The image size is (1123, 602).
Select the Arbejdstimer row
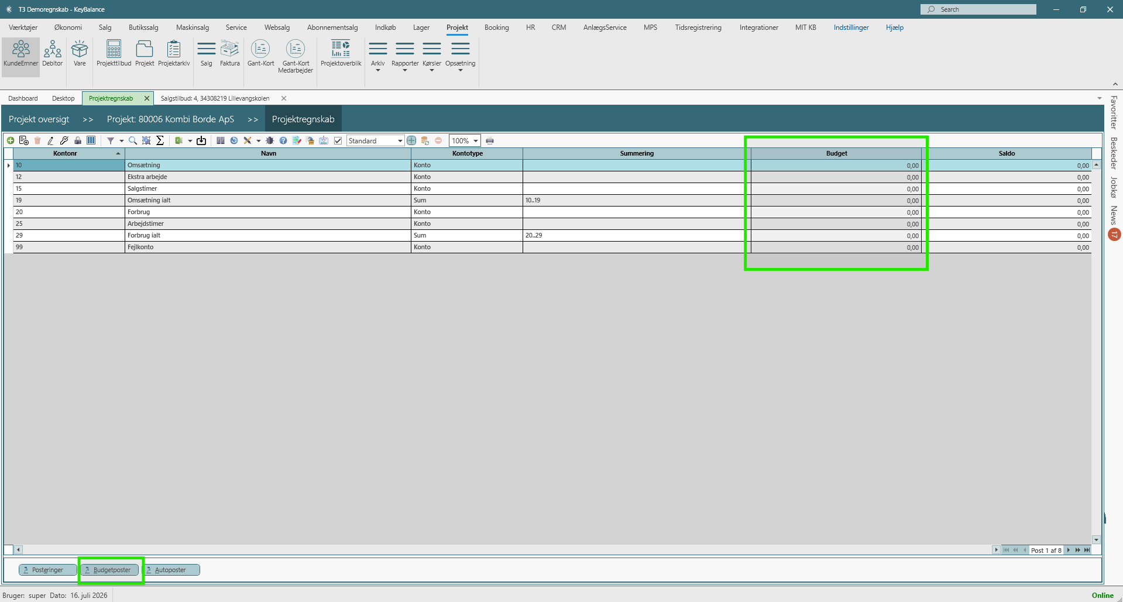pos(552,223)
